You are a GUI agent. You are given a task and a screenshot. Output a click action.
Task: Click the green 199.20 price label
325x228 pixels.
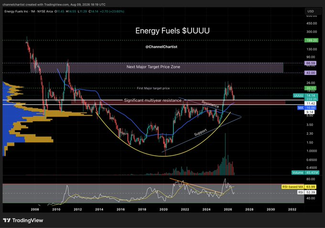311,40
